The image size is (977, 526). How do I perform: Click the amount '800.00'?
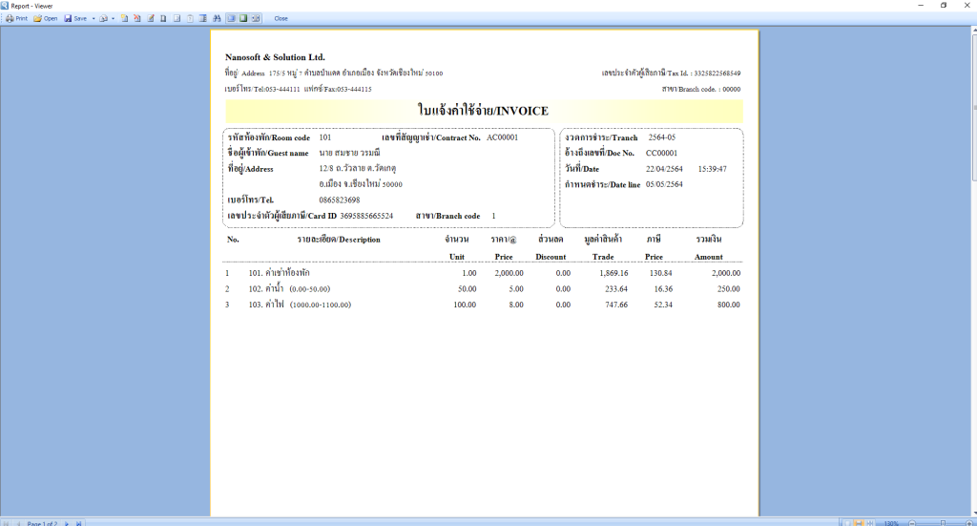click(x=728, y=305)
